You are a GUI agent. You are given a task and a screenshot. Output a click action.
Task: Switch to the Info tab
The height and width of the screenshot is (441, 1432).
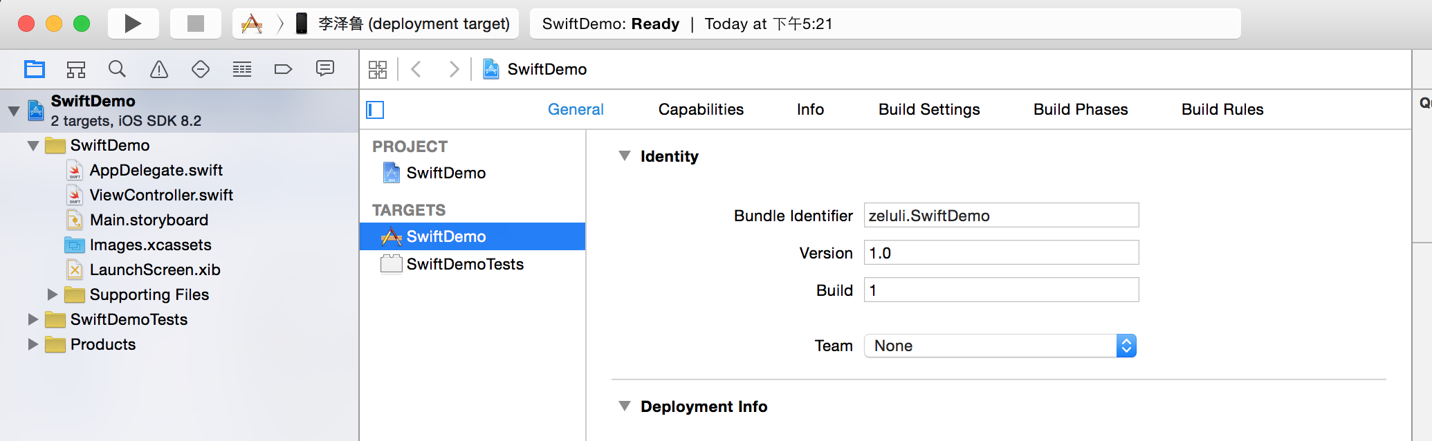point(810,109)
